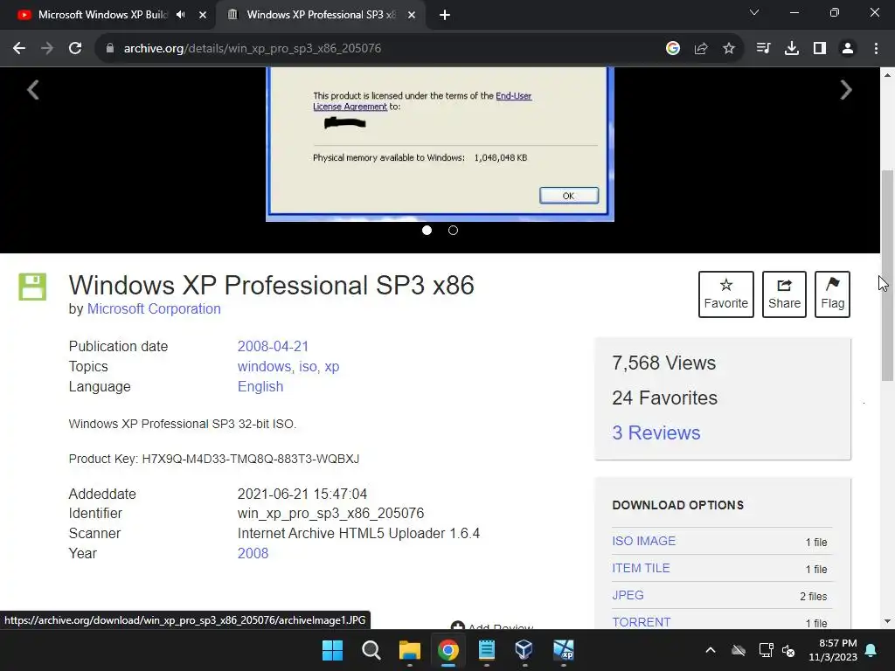Open taskbar Search magnifier
The image size is (895, 671).
point(371,650)
